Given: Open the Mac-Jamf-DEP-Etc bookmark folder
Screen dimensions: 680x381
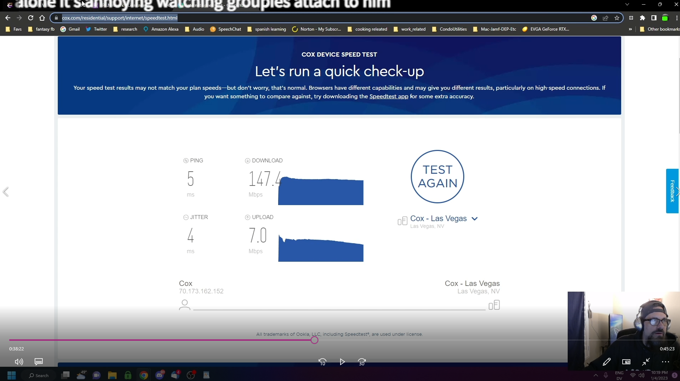Looking at the screenshot, I should coord(495,29).
